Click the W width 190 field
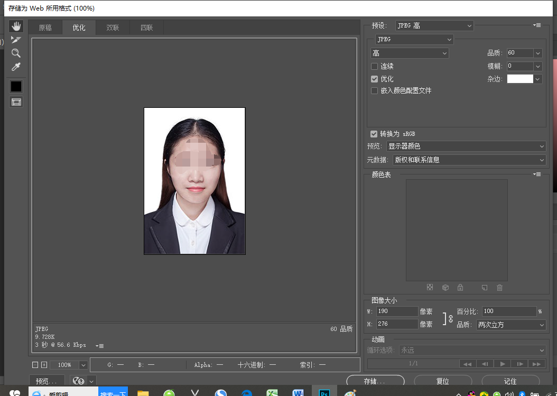 [x=397, y=311]
